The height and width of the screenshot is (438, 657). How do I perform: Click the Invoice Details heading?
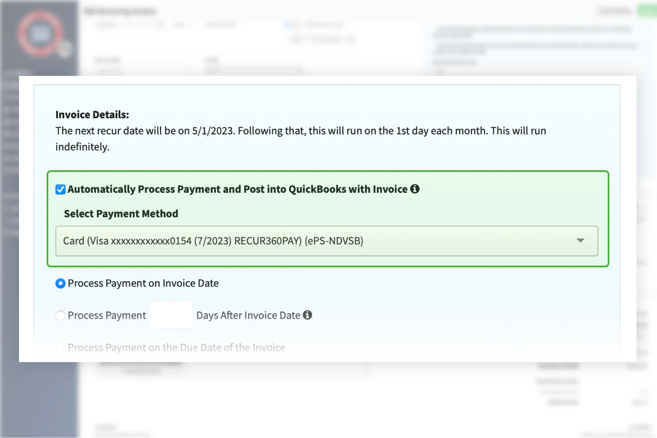(92, 115)
